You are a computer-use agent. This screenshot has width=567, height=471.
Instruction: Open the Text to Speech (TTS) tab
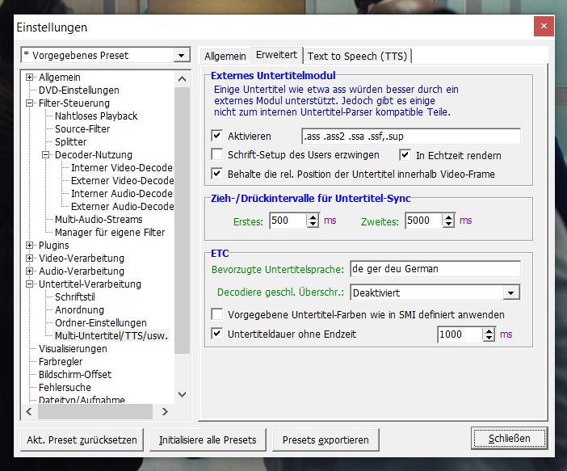pyautogui.click(x=357, y=57)
